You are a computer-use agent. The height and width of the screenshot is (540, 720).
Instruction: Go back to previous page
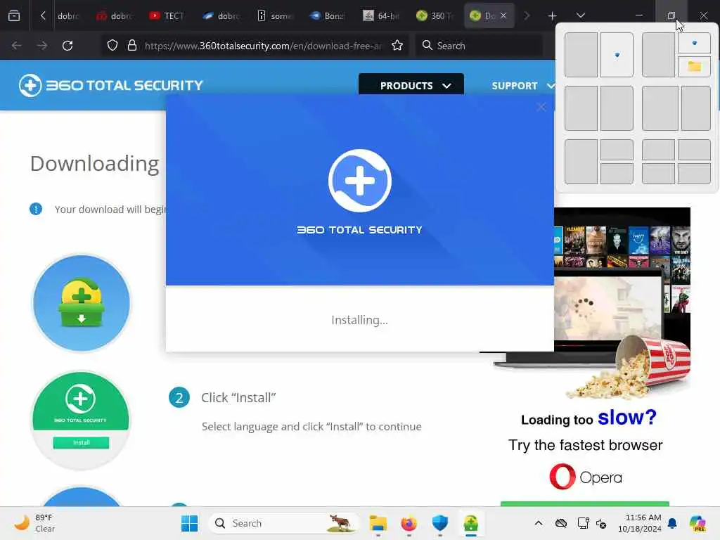pos(17,46)
